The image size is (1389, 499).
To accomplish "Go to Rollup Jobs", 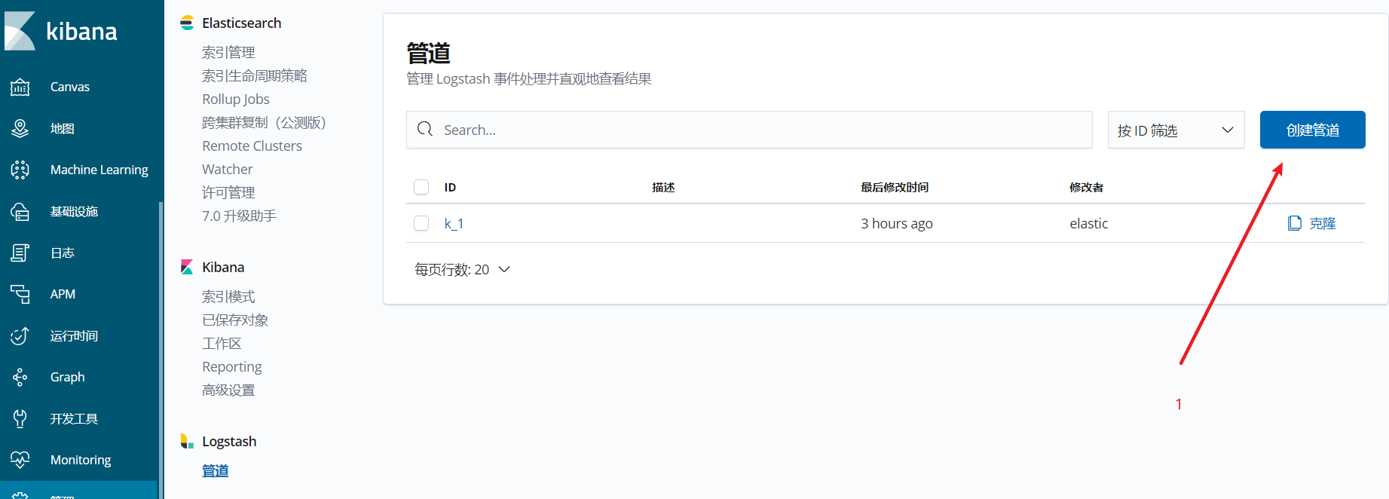I will tap(236, 99).
